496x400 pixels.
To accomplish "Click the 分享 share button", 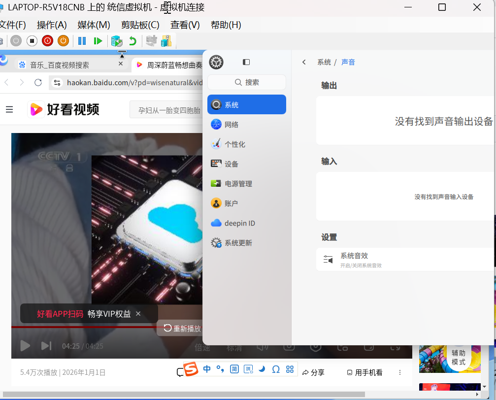I will click(313, 372).
